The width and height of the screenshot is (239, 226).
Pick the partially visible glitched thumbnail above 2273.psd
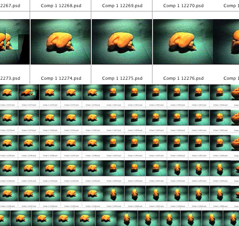(15, 42)
